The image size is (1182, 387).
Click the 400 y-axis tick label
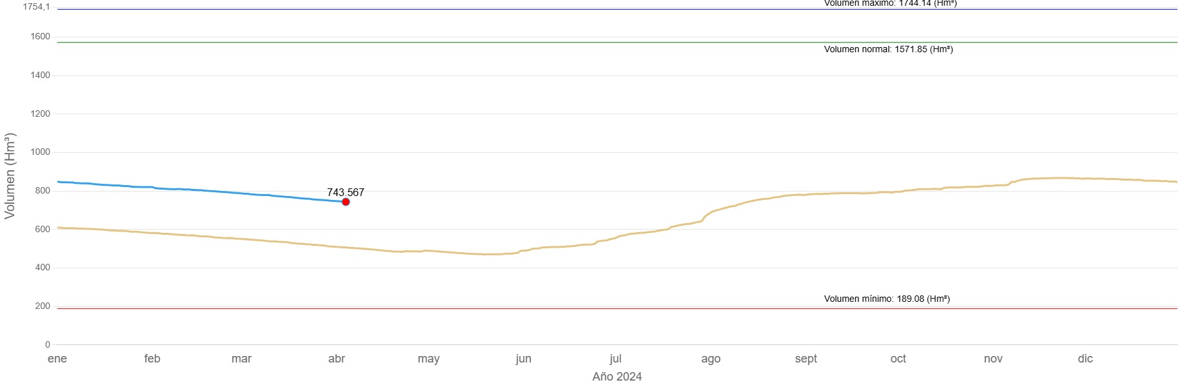pyautogui.click(x=43, y=267)
